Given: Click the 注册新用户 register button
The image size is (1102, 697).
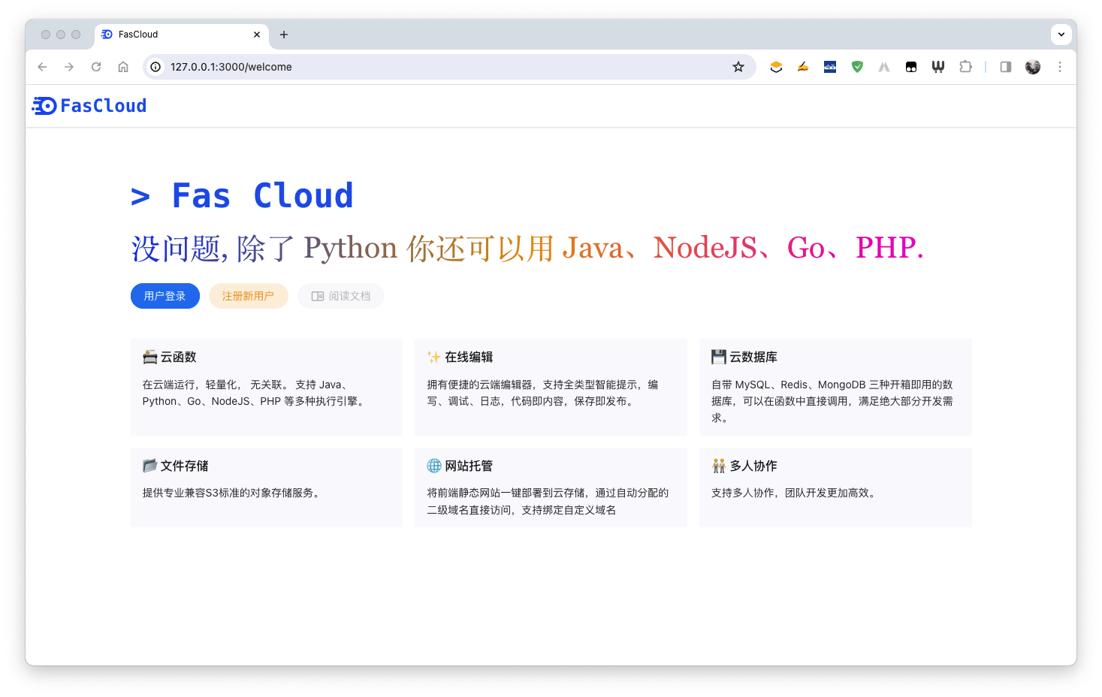Looking at the screenshot, I should click(x=249, y=296).
